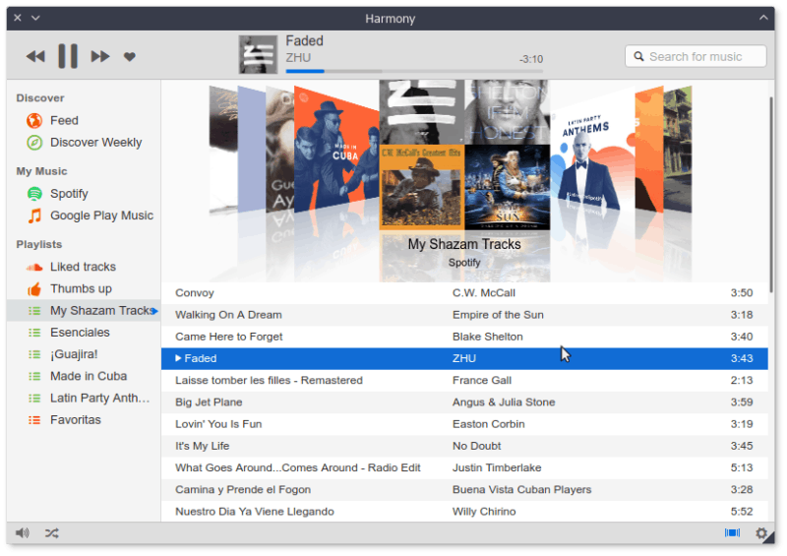Toggle shuffle mode in bottom bar
Image resolution: width=787 pixels, height=556 pixels.
[51, 533]
